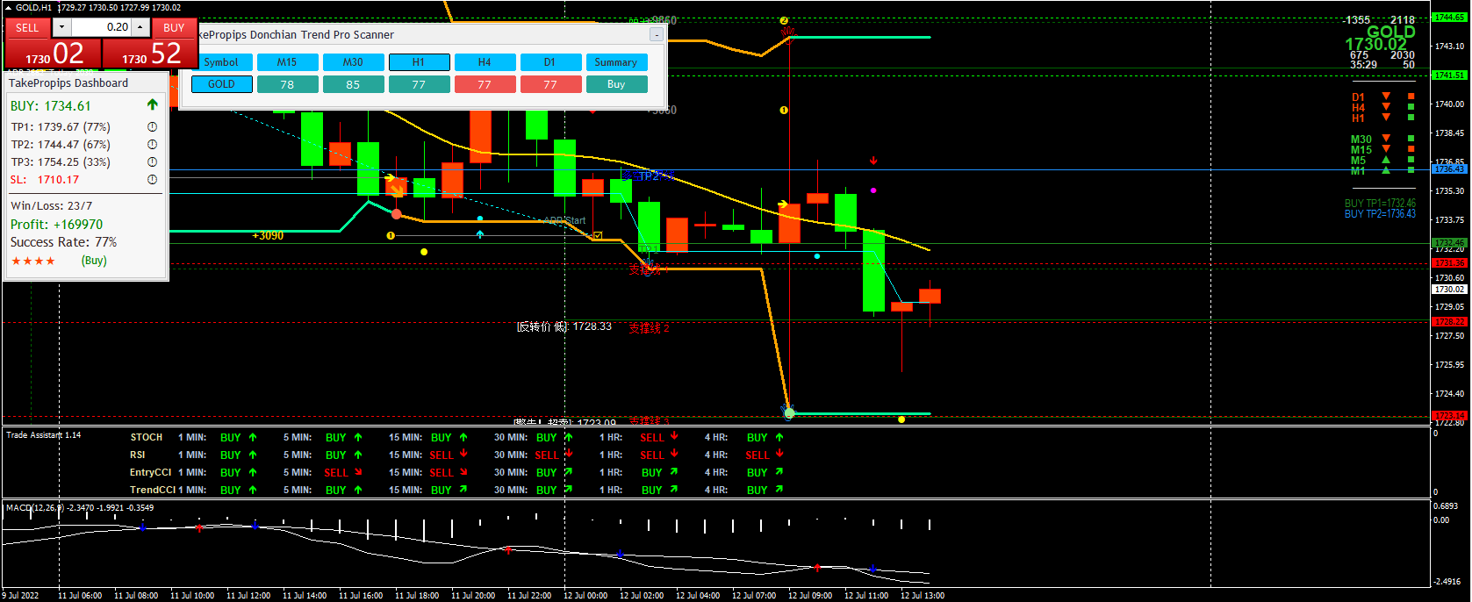Screen dimensions: 1472x602
Task: Click the magenta dot marker on the chart
Action: coord(872,190)
